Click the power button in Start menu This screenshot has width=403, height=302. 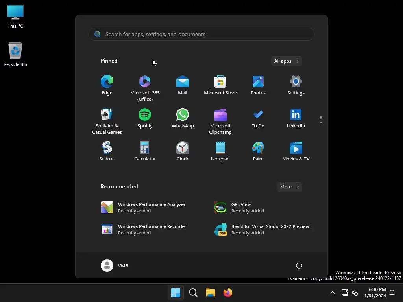click(x=299, y=265)
